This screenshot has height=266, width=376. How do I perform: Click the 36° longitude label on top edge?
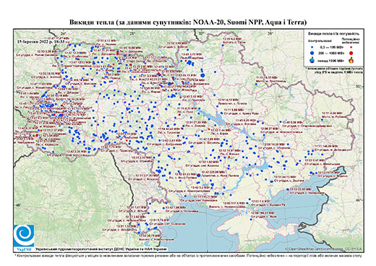tap(270, 34)
